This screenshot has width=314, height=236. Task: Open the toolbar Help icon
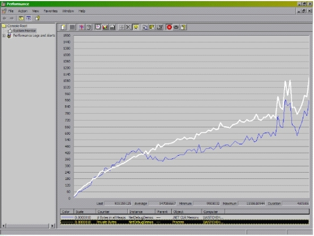[183, 27]
